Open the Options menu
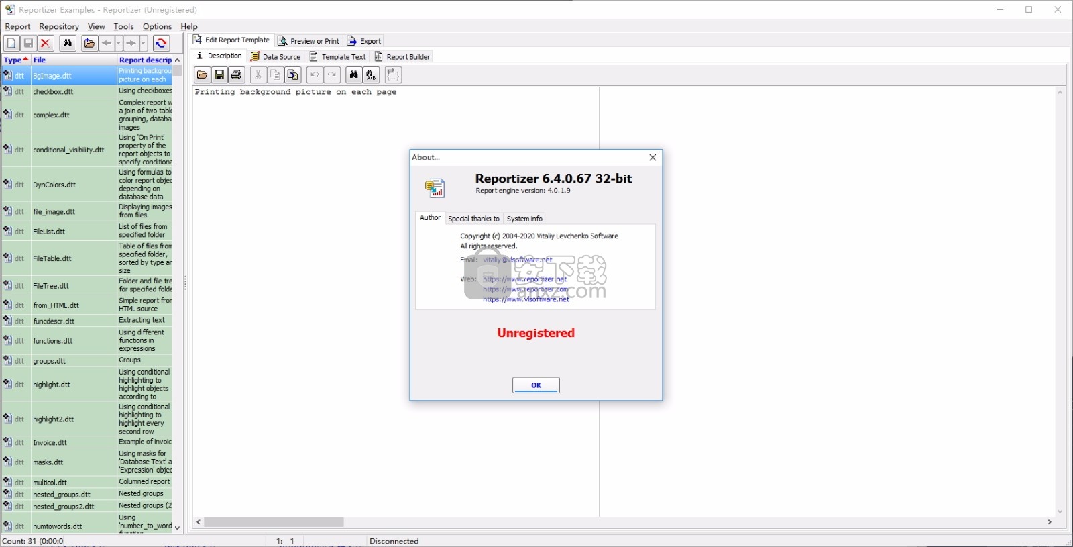Viewport: 1073px width, 547px height. click(x=157, y=26)
